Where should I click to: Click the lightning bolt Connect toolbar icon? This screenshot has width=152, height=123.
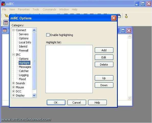click(x=6, y=16)
